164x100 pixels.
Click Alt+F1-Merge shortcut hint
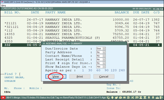click(x=13, y=98)
